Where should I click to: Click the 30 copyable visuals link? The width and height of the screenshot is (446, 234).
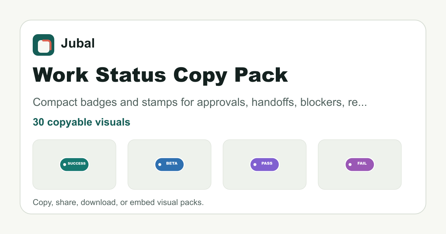[x=81, y=122]
